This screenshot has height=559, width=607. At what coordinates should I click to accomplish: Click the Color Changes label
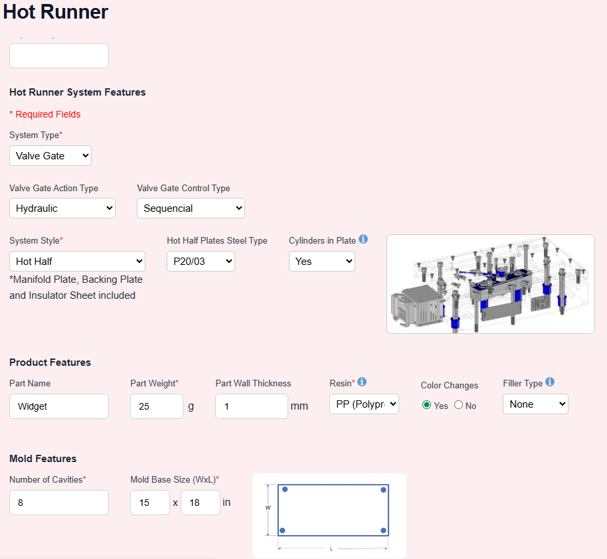[x=450, y=386]
